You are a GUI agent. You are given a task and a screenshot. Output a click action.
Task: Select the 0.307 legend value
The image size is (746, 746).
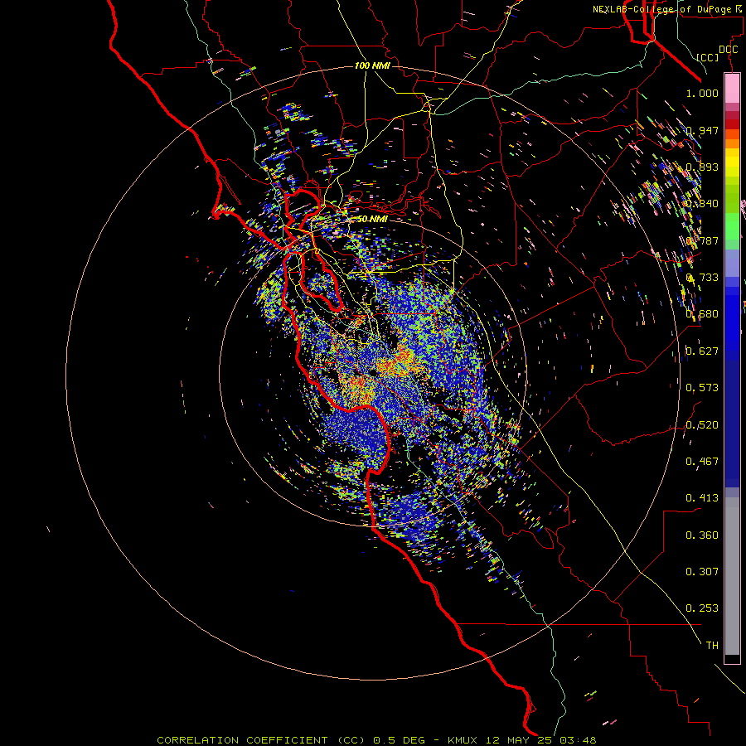coord(702,572)
